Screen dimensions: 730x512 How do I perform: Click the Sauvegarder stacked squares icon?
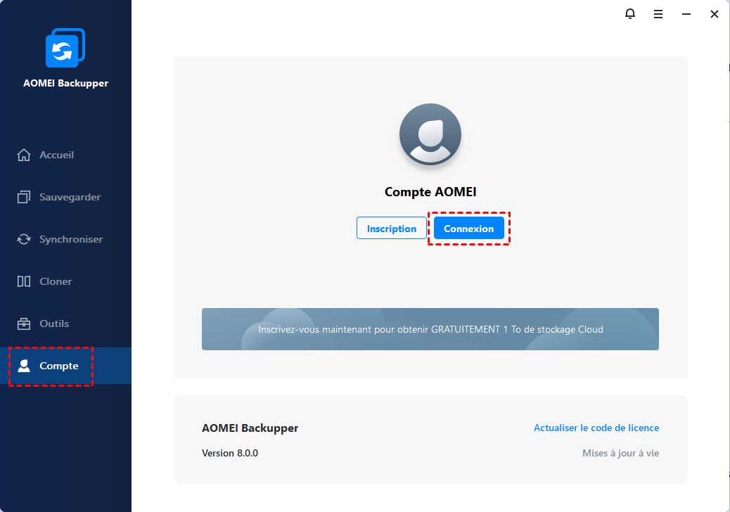click(24, 197)
